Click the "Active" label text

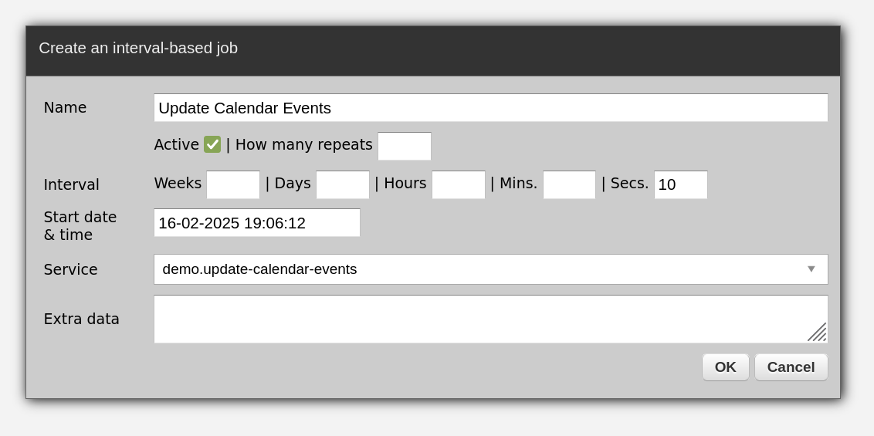(176, 144)
